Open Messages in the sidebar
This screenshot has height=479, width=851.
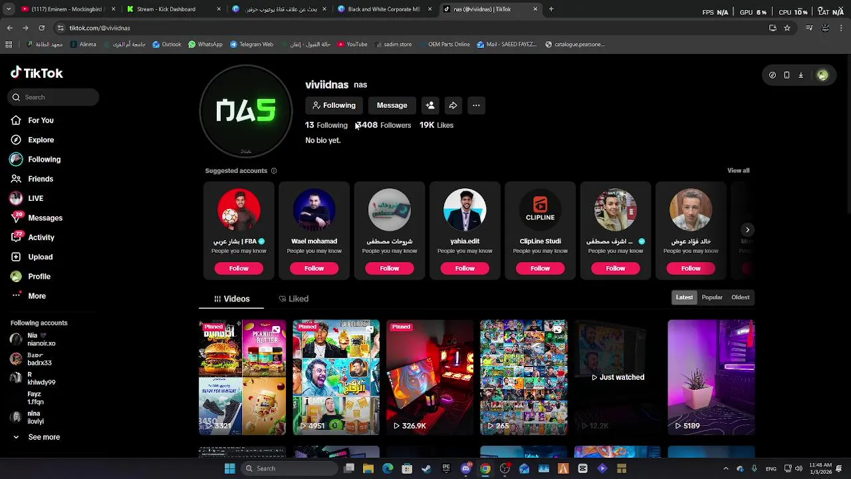click(x=36, y=218)
